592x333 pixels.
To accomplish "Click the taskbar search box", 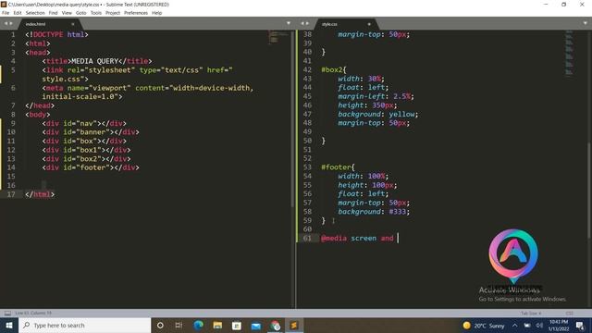I will [84, 325].
